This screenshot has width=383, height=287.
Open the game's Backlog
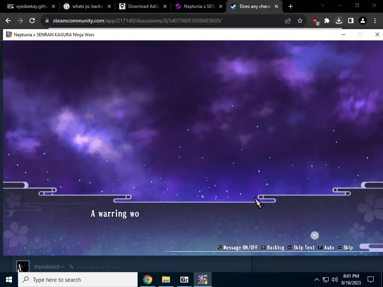point(273,247)
